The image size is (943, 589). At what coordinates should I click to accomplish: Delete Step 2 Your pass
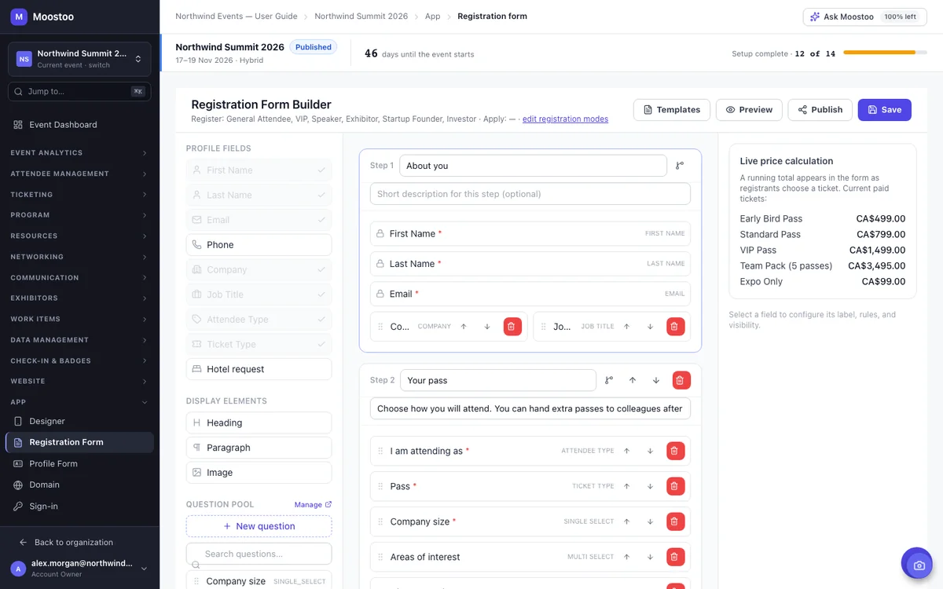(681, 380)
